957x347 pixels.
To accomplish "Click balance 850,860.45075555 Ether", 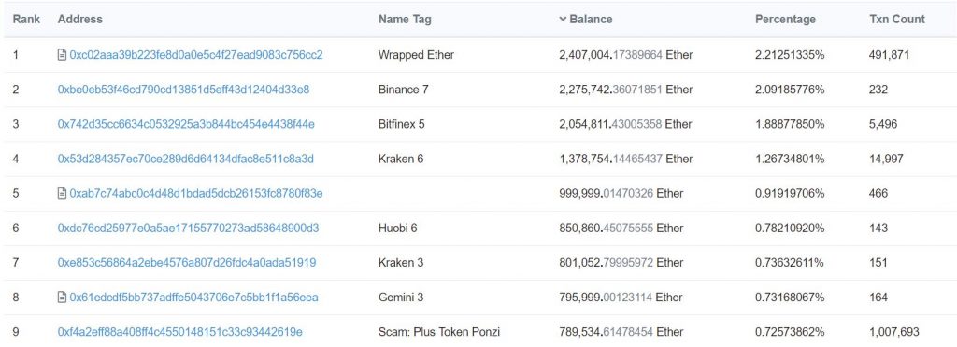I will pos(621,229).
